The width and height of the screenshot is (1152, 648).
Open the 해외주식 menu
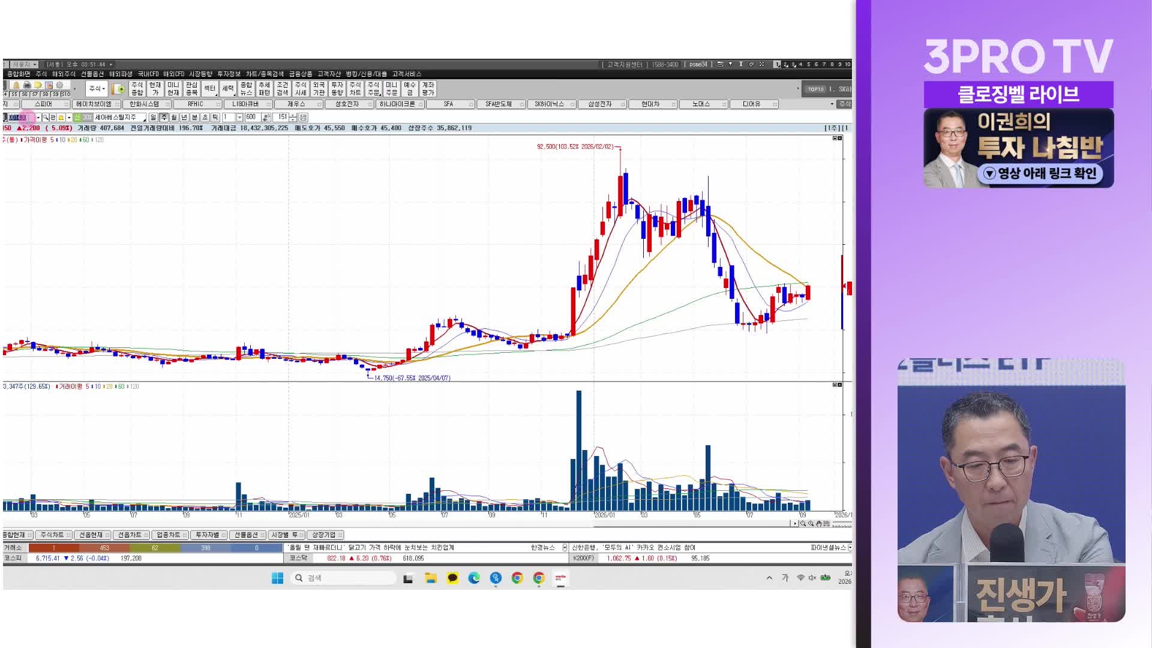pos(64,74)
